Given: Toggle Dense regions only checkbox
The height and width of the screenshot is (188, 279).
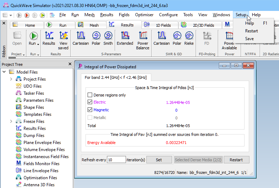Looking at the screenshot, I should click(90, 95).
